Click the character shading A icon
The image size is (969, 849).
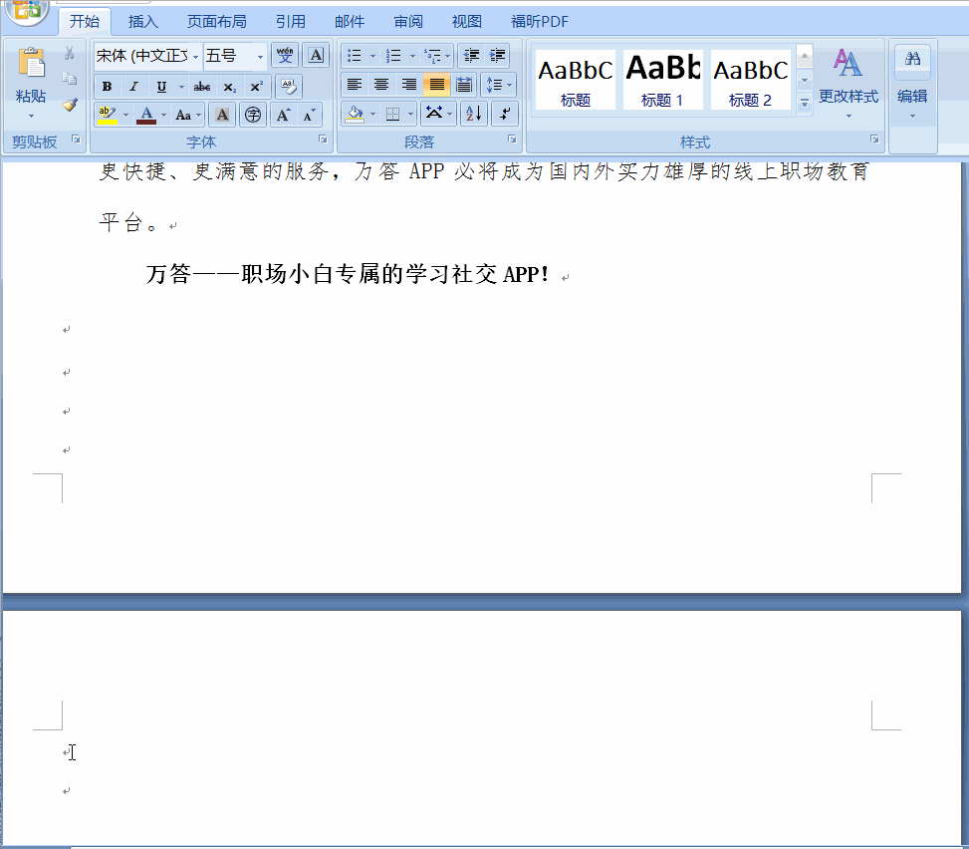click(x=222, y=115)
